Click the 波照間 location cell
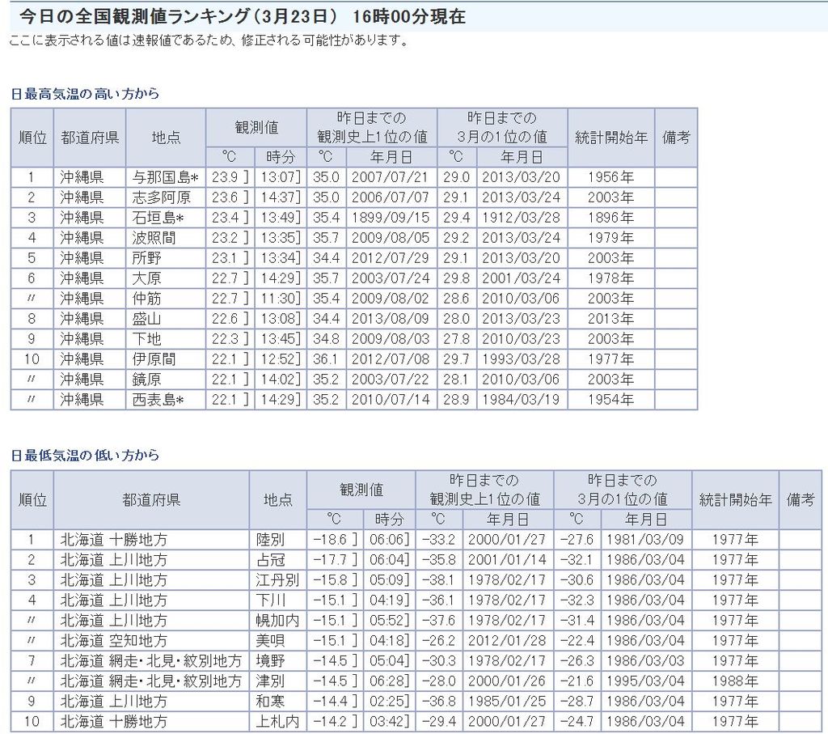This screenshot has height=734, width=828. (x=154, y=238)
